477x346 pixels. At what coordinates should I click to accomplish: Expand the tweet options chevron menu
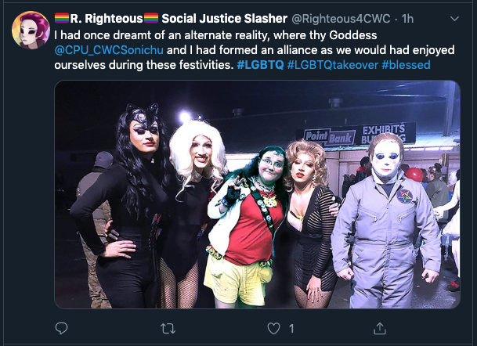pos(454,19)
